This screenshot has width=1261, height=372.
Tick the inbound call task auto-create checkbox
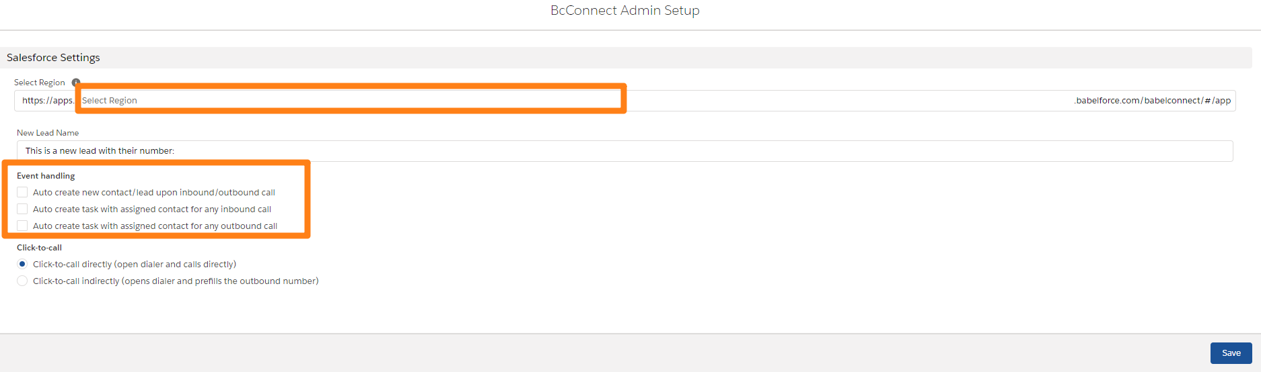point(22,210)
